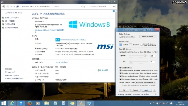
Task: Launch Internet Explorer from the taskbar
Action: pos(12,103)
